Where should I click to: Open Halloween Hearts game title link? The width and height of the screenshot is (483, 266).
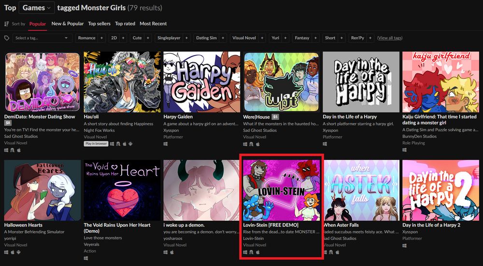23,225
